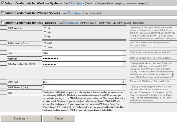This screenshot has height=122, width=177.
Task: Focus the SNMP Timeout (sec) field
Action: (82, 87)
